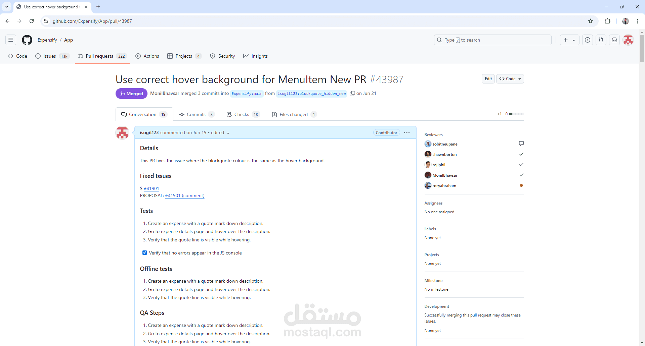Open the Issues repository tab
The width and height of the screenshot is (645, 346).
point(52,56)
